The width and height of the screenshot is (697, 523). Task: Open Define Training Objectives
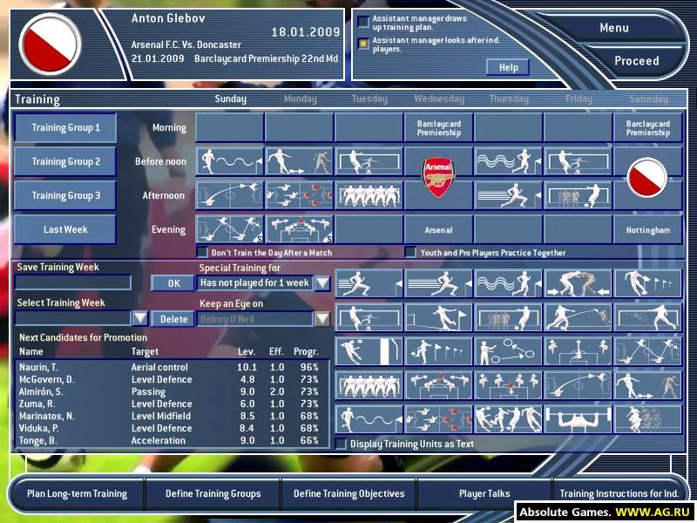349,493
